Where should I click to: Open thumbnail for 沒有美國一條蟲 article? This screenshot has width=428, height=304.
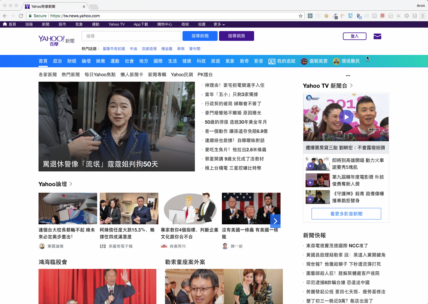pyautogui.click(x=251, y=209)
